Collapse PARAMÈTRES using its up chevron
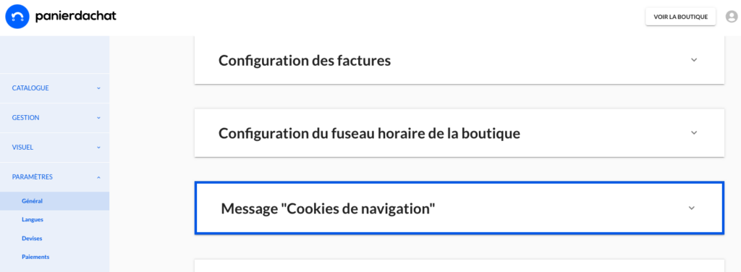This screenshot has width=741, height=272. pos(98,177)
